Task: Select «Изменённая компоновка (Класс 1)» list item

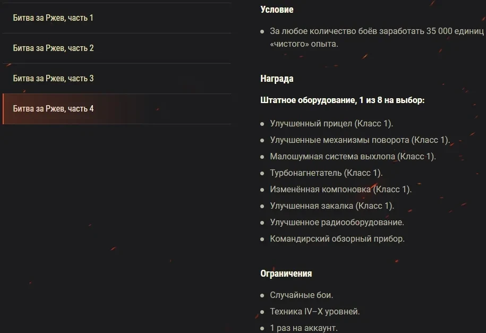Action: (x=340, y=190)
